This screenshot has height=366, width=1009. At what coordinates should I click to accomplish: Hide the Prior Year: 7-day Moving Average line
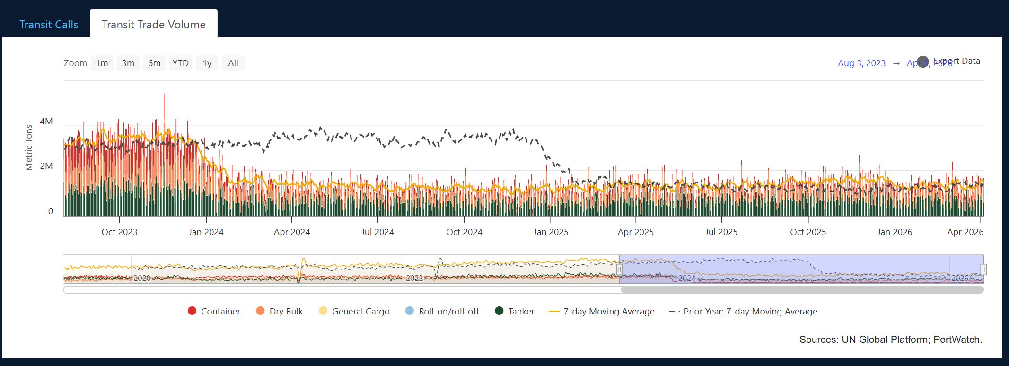pos(750,312)
